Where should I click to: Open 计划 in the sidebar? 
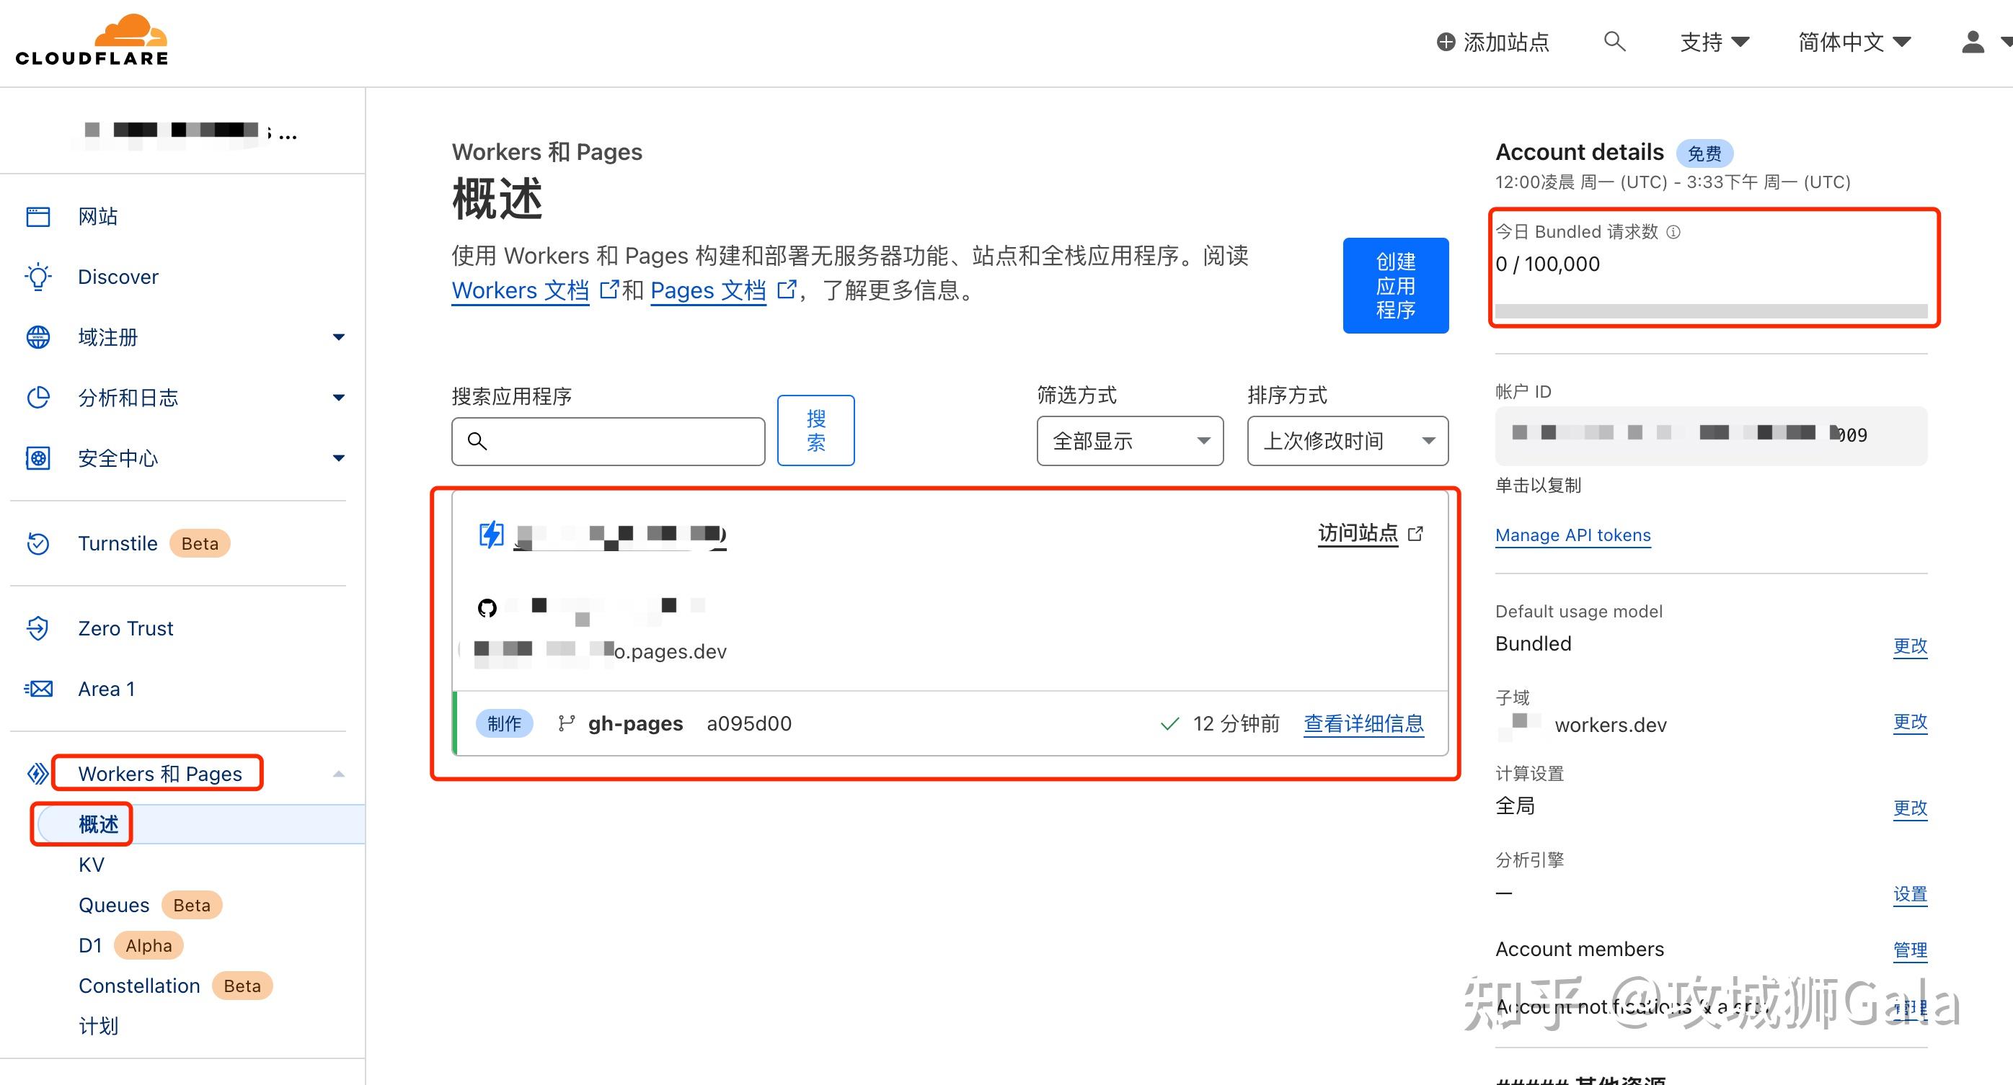(99, 1027)
